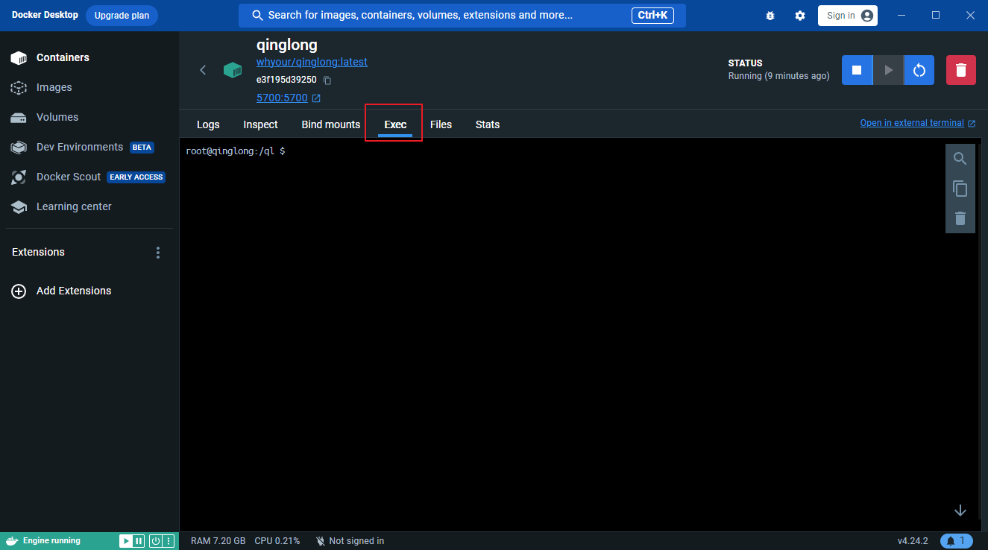Jump to bottom of the terminal output

click(960, 511)
